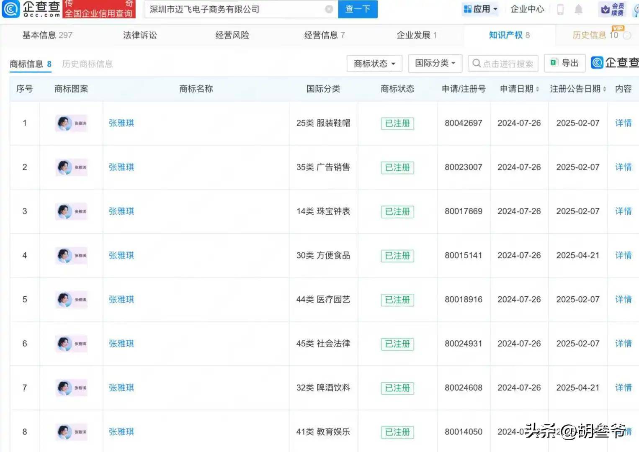
Task: Open the trademark image in row 8
Action: click(71, 432)
